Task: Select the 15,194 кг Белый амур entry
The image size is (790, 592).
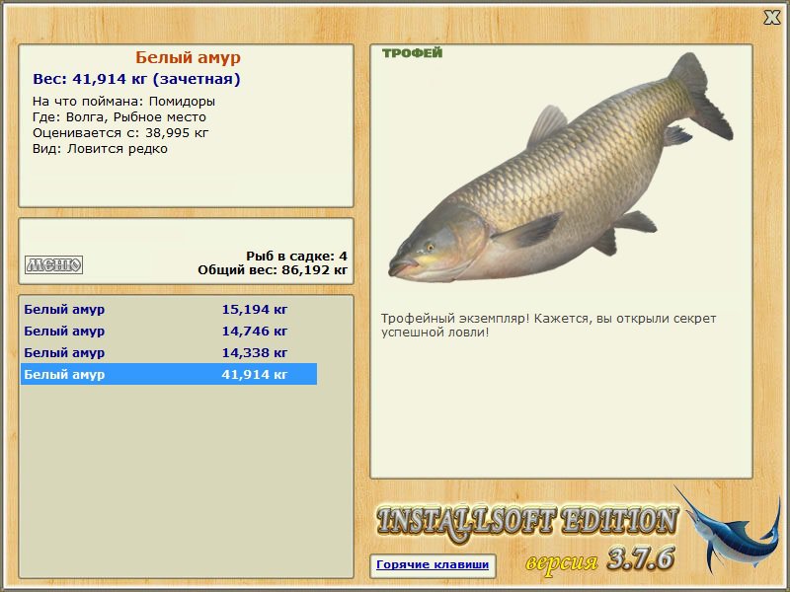Action: [169, 309]
